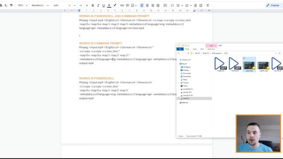Viewport: 283px width, 159px height.
Task: Toggle bold formatting in Docs toolbar
Action: click(93, 5)
